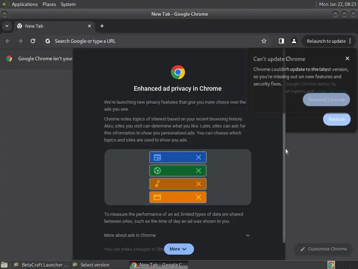This screenshot has width=358, height=269.
Task: Open the side panel icon
Action: coord(281,41)
